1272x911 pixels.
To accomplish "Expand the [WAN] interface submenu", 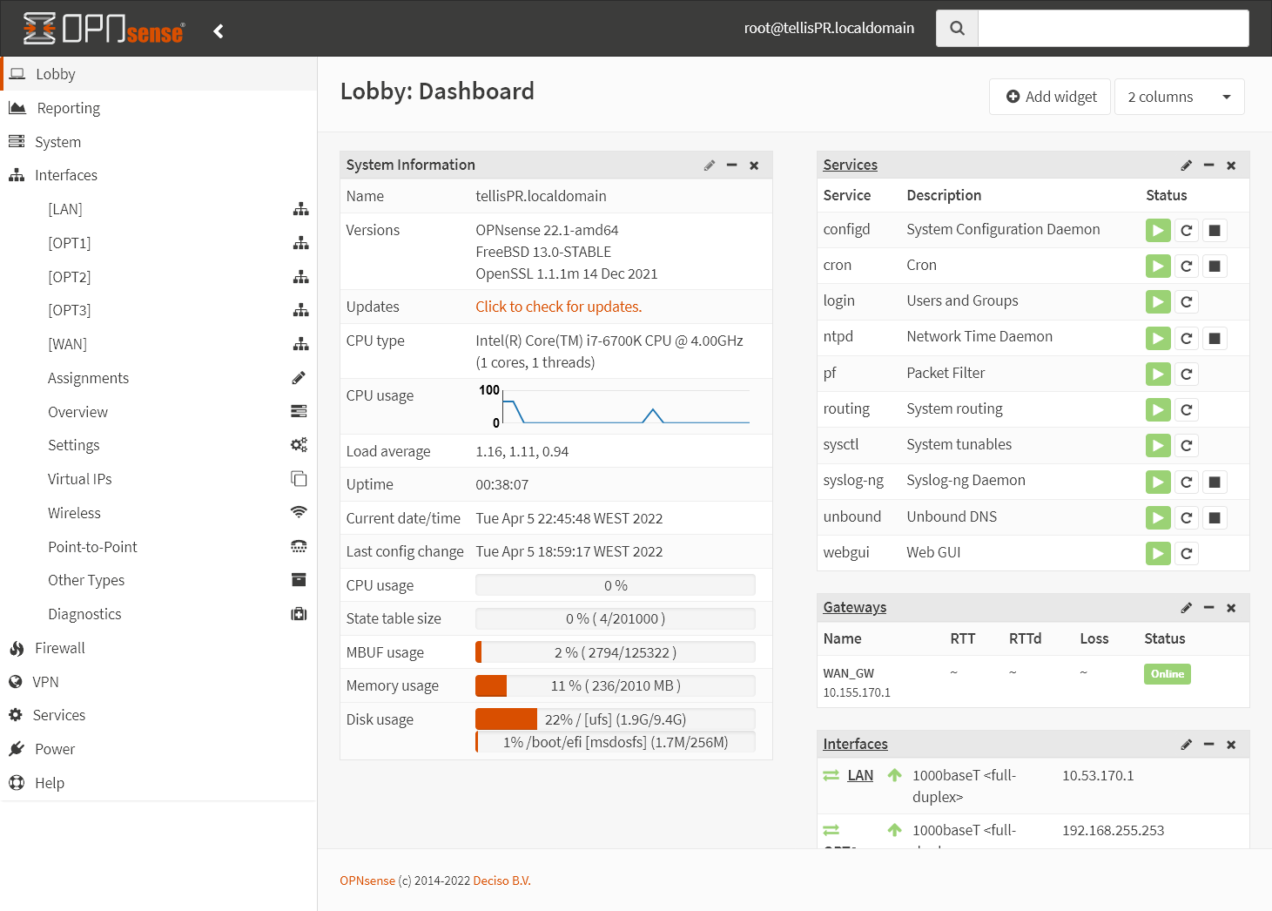I will click(x=68, y=344).
